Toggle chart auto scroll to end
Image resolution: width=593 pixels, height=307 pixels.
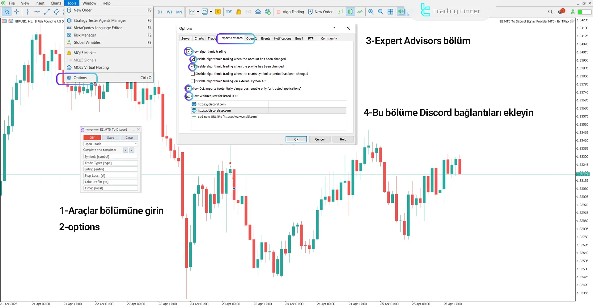(401, 12)
